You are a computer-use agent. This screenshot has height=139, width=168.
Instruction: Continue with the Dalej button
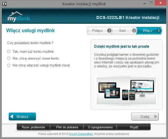pyautogui.click(x=145, y=117)
